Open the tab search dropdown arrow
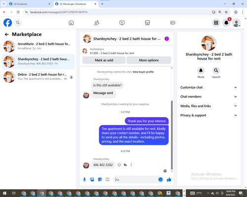The width and height of the screenshot is (247, 197). (4, 4)
